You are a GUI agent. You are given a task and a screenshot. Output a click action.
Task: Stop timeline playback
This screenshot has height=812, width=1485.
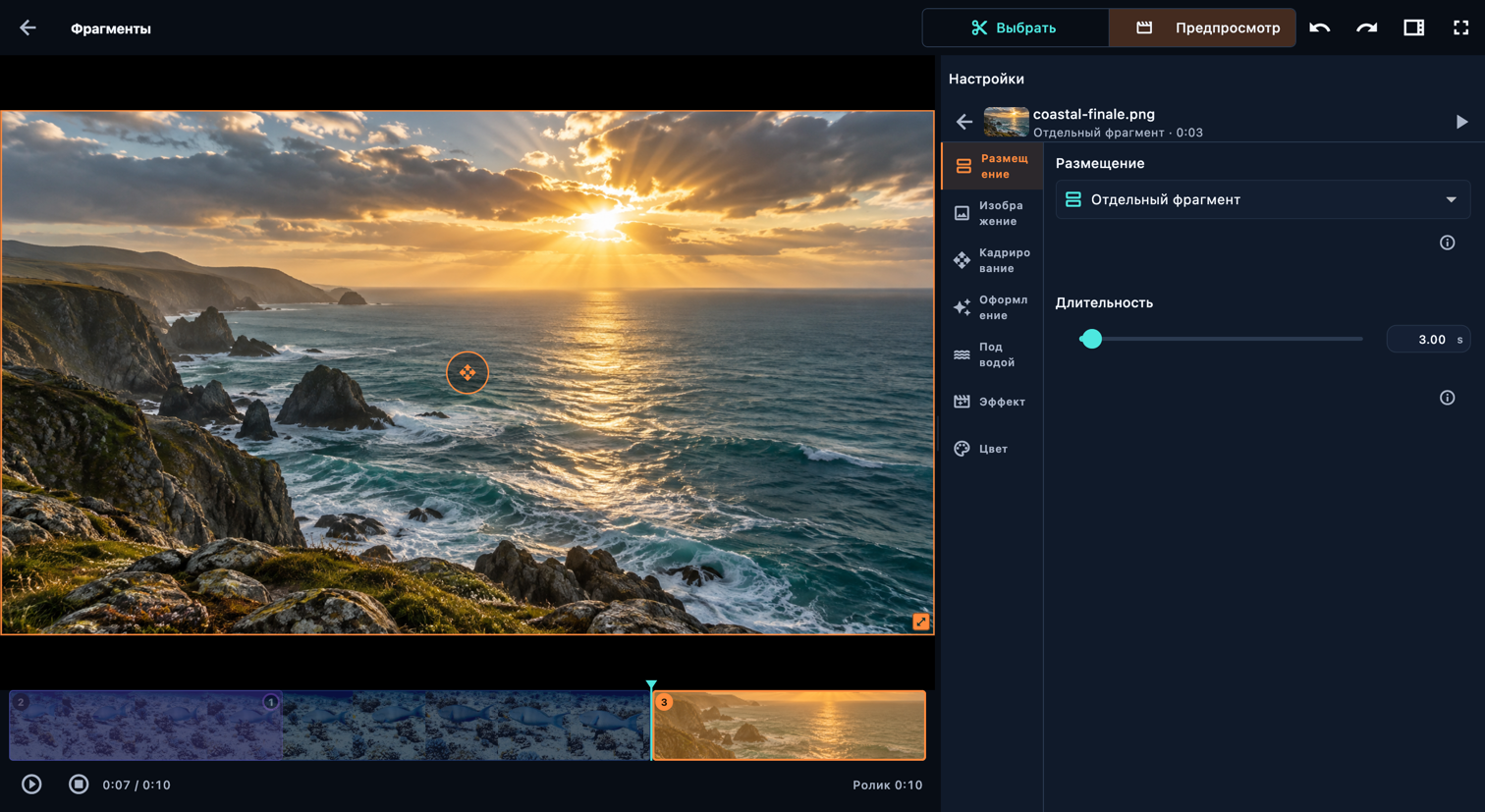79,785
